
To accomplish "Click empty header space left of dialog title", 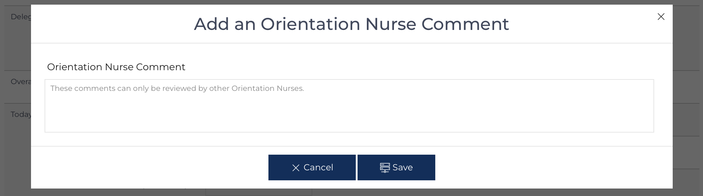I will (112, 24).
